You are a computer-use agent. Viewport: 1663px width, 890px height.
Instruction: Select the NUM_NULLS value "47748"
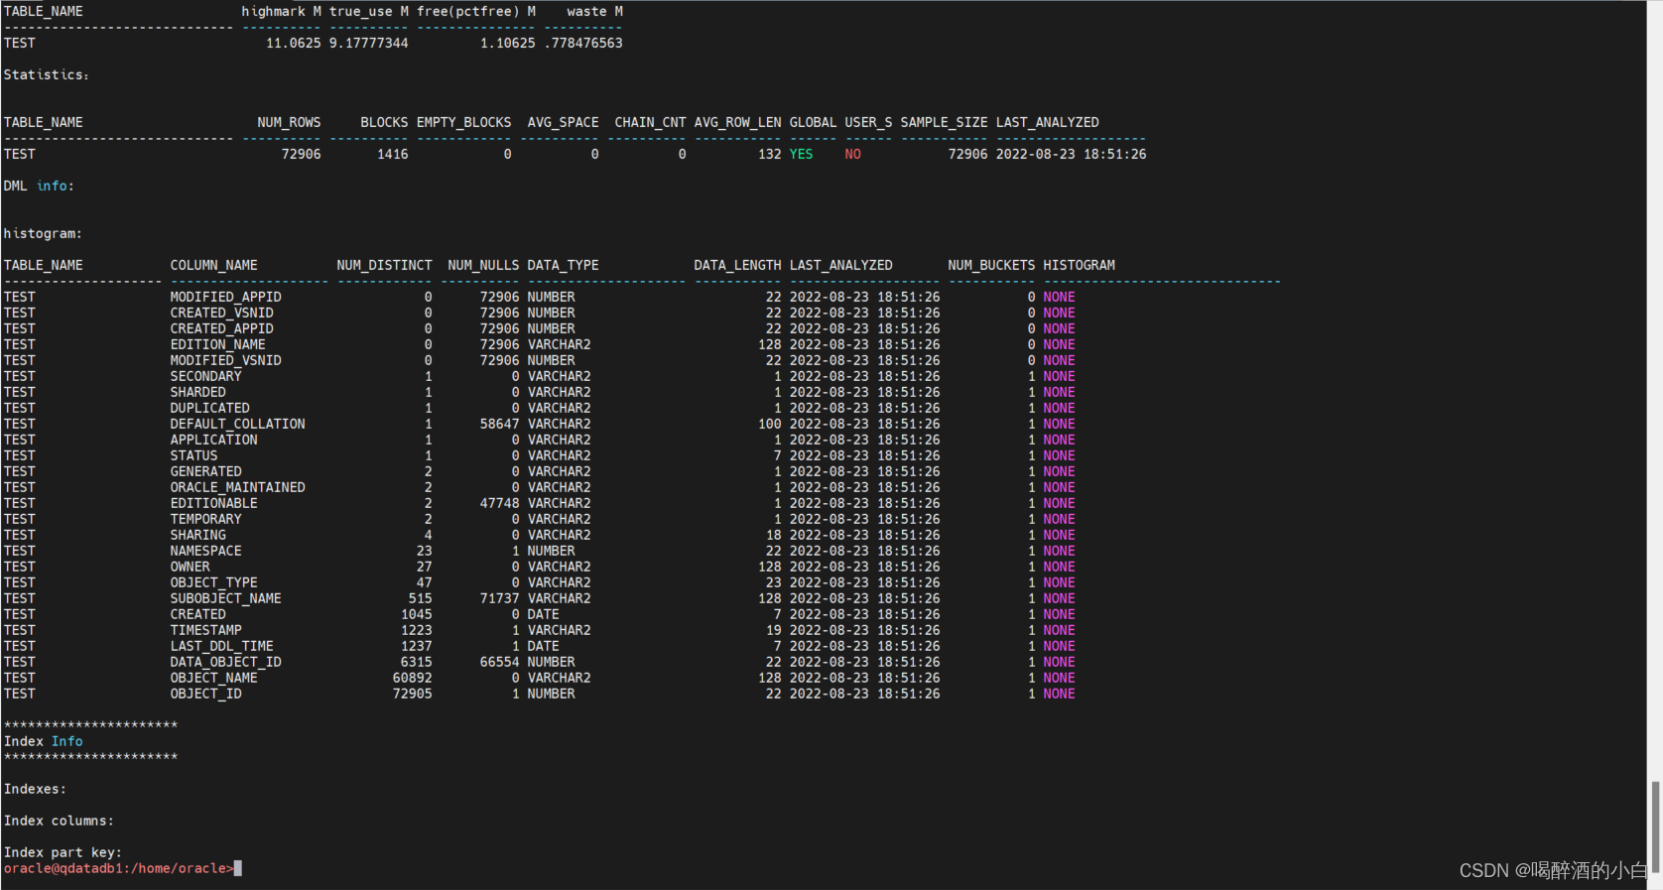pyautogui.click(x=499, y=504)
